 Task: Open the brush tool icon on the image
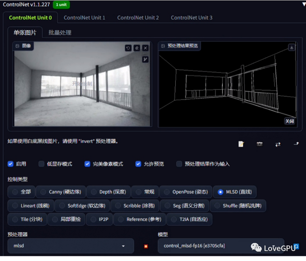(145, 59)
